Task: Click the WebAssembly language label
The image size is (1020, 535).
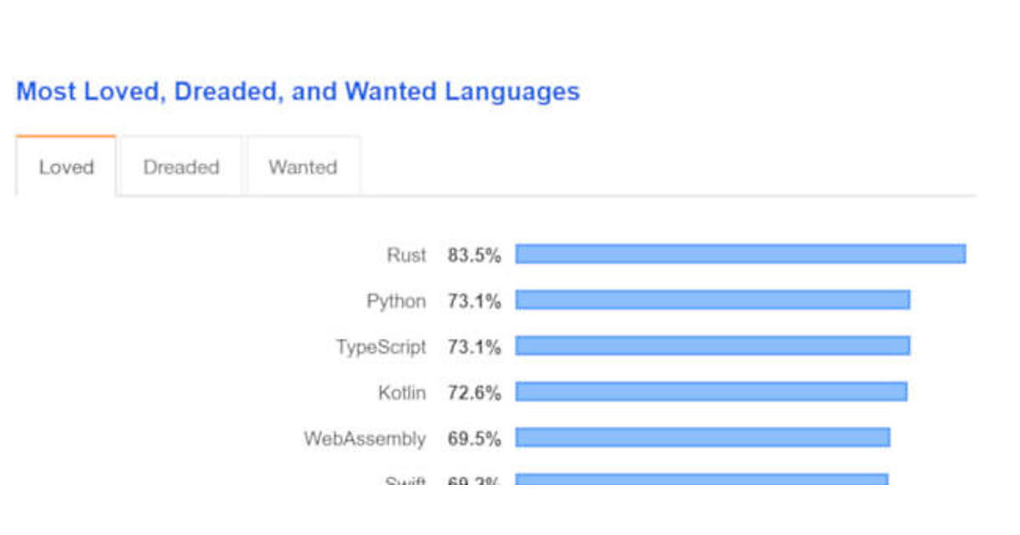Action: click(365, 438)
